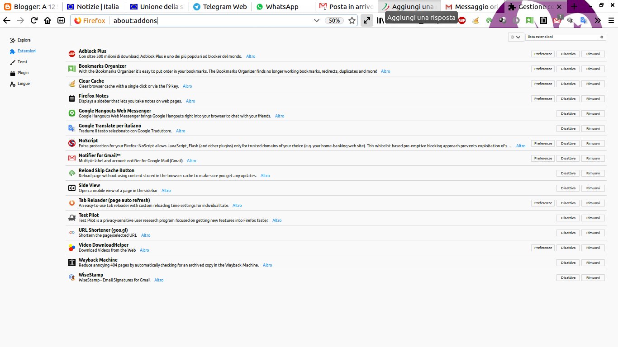Select the Estensioni category
Screen dimensions: 618x347
(23, 51)
